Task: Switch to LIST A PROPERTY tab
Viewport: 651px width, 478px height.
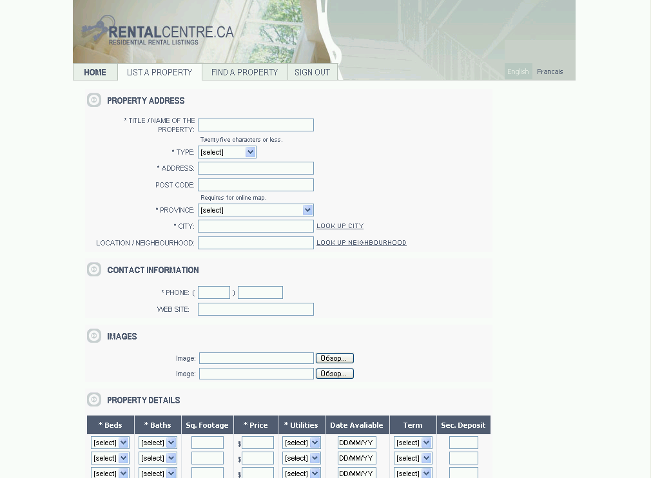Action: click(159, 72)
